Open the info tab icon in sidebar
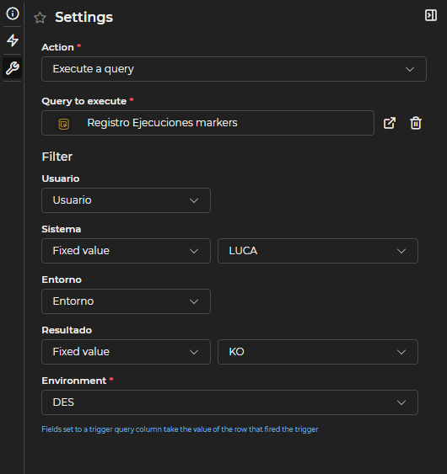 coord(13,13)
